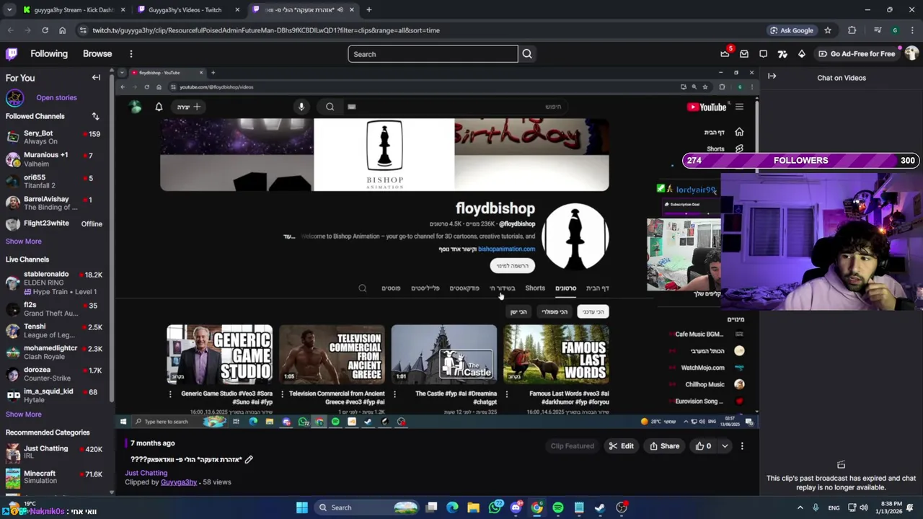Open WhatsApp from the Windows taskbar

[x=495, y=507]
